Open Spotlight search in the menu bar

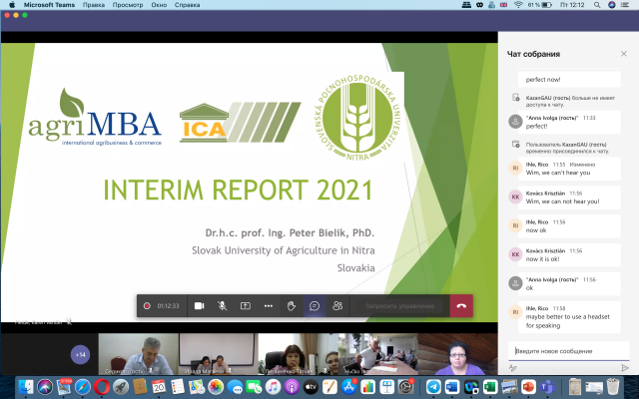pos(597,5)
